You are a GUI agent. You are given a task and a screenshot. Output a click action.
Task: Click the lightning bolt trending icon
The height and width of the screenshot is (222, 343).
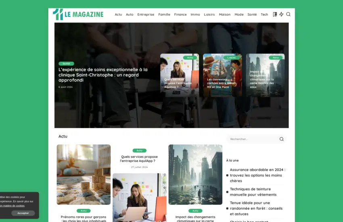[x=281, y=15]
